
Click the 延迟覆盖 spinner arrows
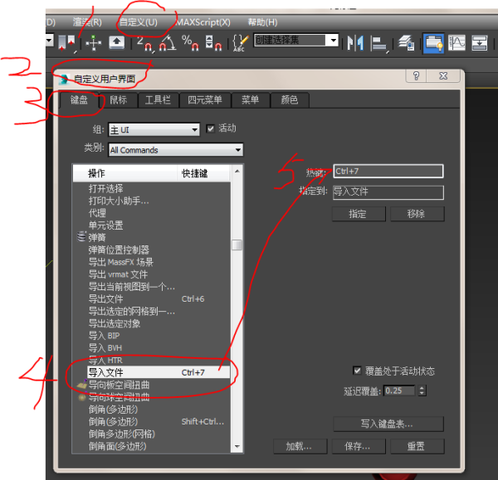coord(422,390)
